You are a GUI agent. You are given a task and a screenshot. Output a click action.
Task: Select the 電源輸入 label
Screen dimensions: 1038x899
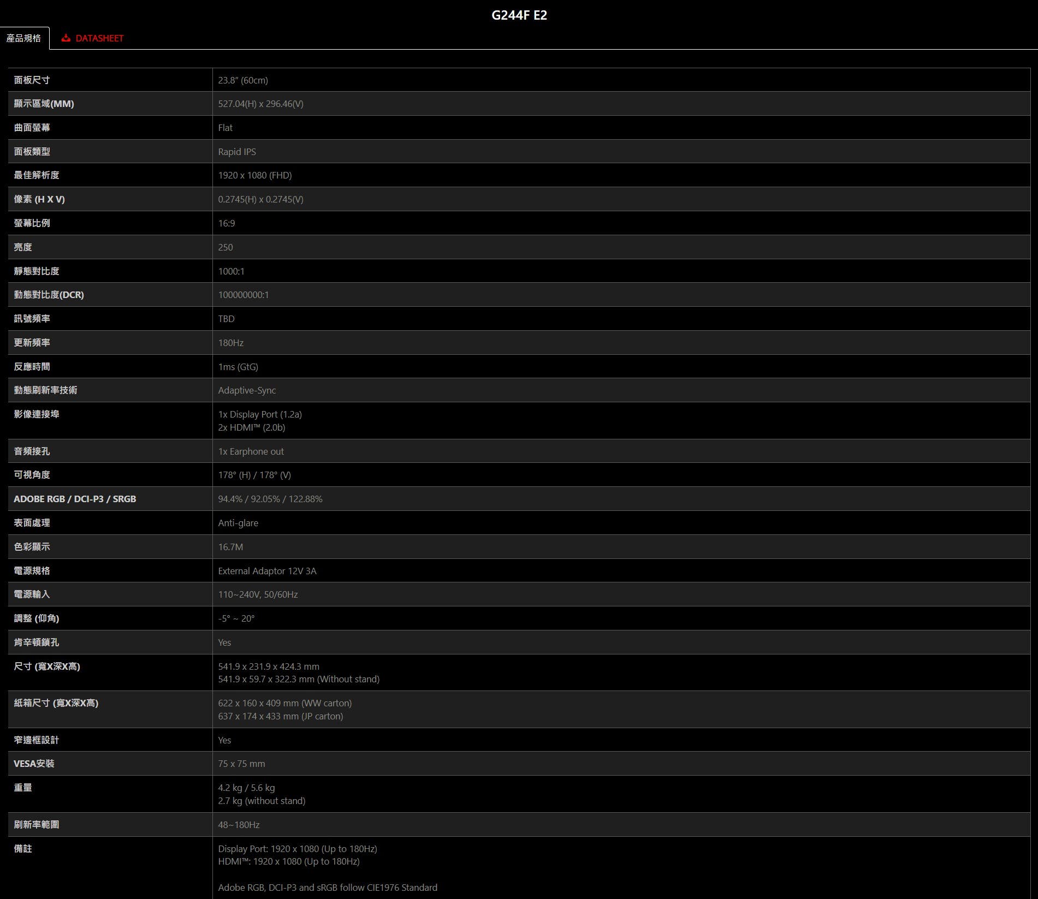click(x=32, y=594)
